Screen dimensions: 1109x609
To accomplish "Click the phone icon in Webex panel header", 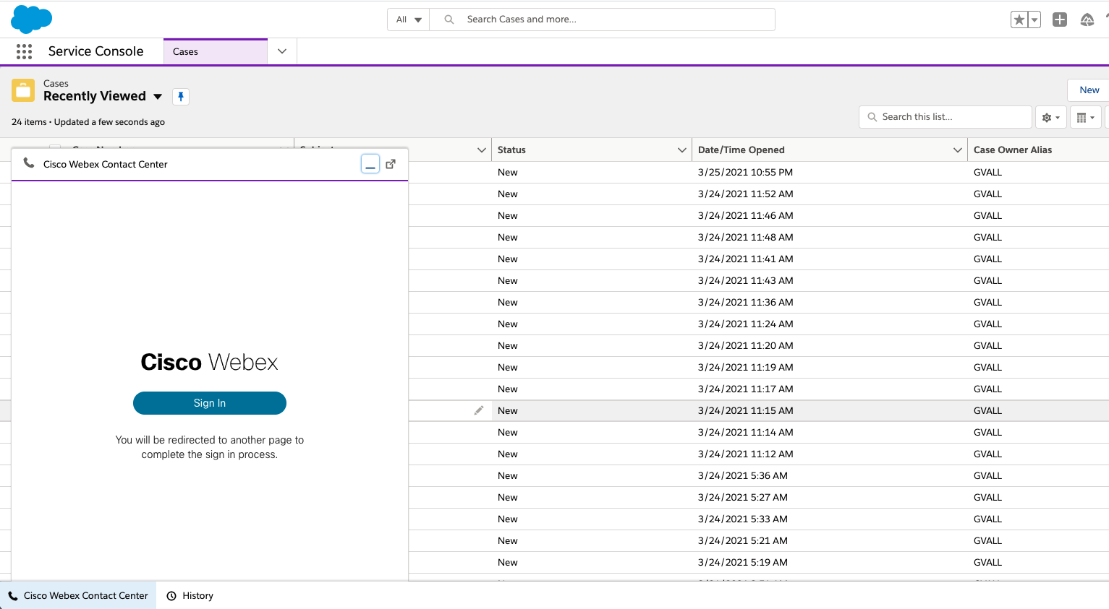I will pos(29,163).
